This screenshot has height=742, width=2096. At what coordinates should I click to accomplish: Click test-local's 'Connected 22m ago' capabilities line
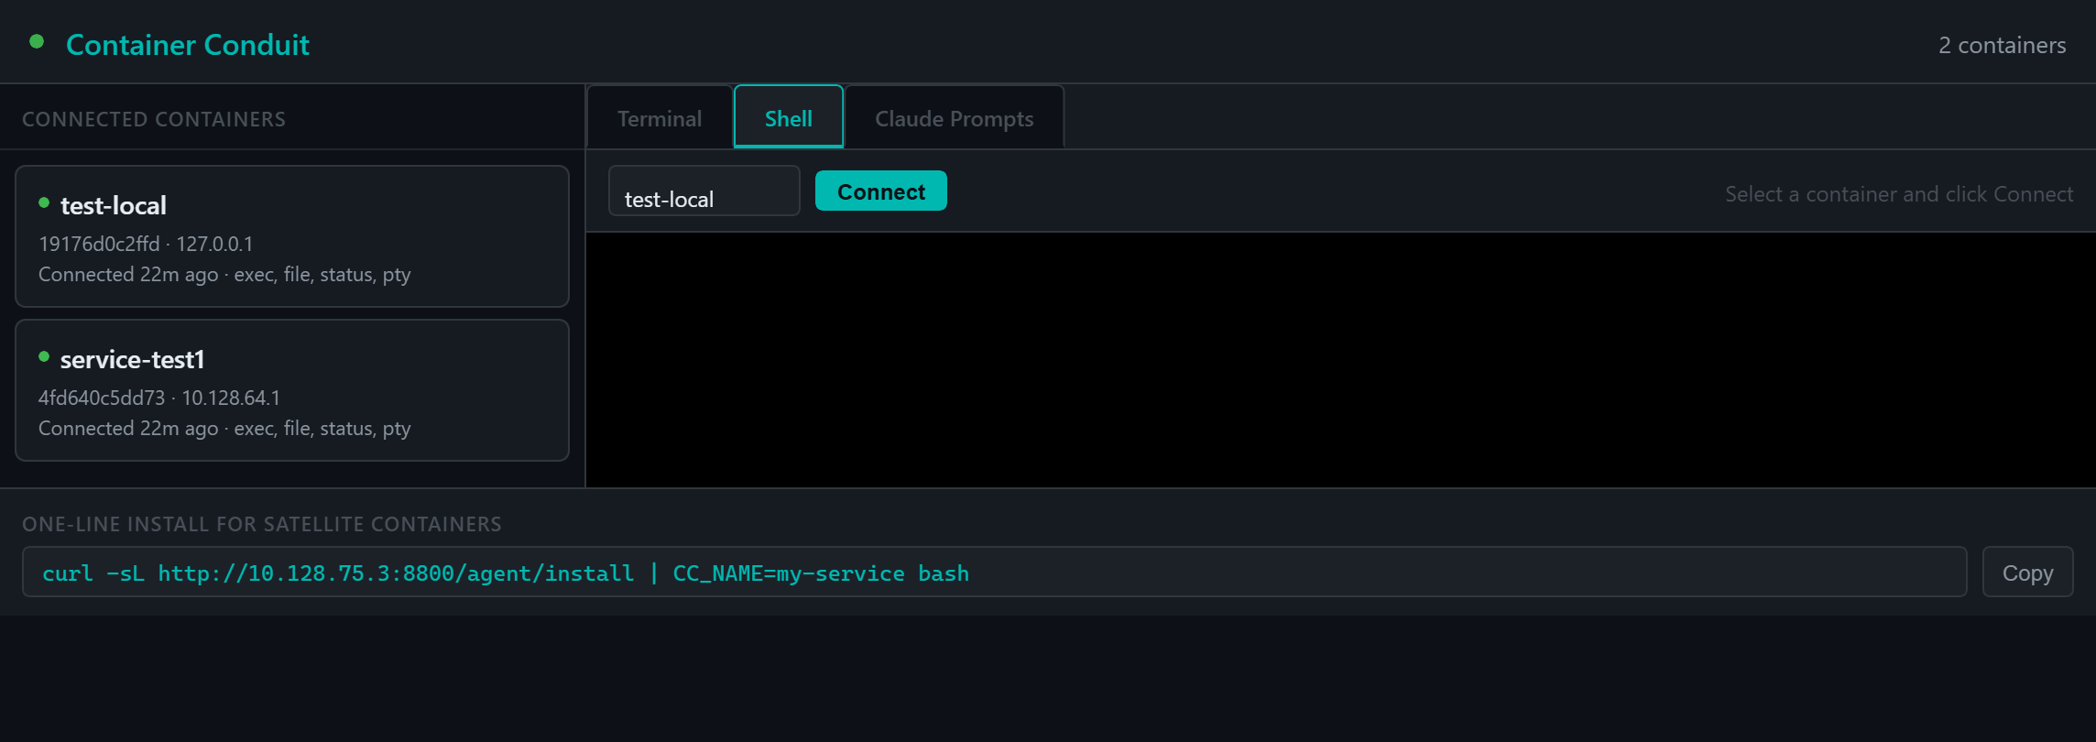coord(224,275)
